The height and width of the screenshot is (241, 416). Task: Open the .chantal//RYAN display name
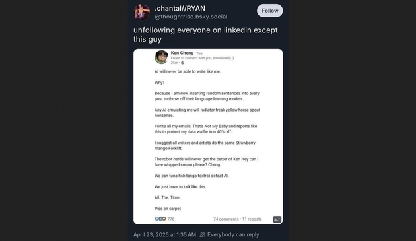click(x=180, y=8)
